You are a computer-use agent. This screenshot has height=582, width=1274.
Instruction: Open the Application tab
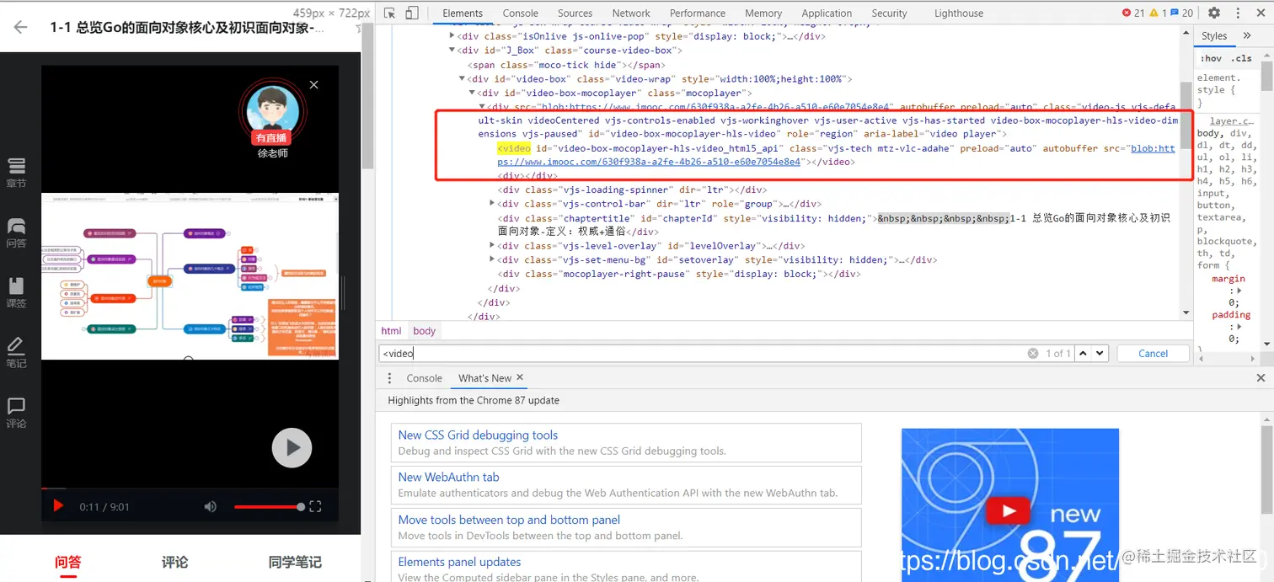click(827, 13)
